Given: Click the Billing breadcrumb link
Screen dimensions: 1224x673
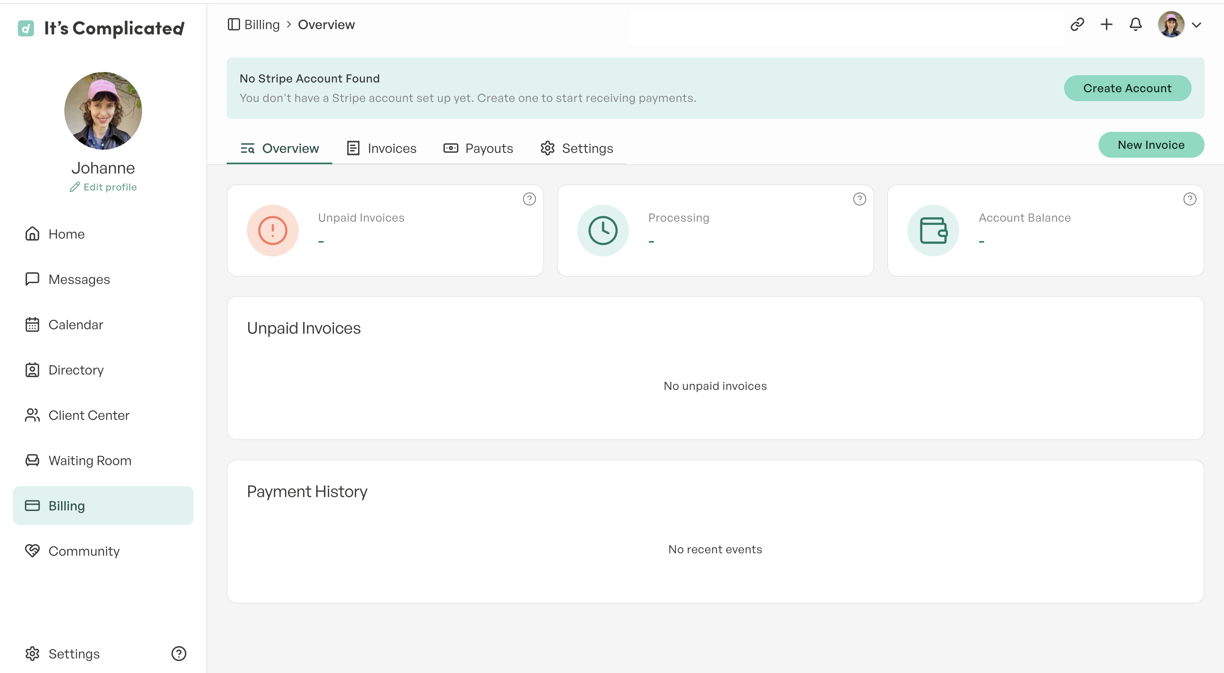Looking at the screenshot, I should coord(262,24).
